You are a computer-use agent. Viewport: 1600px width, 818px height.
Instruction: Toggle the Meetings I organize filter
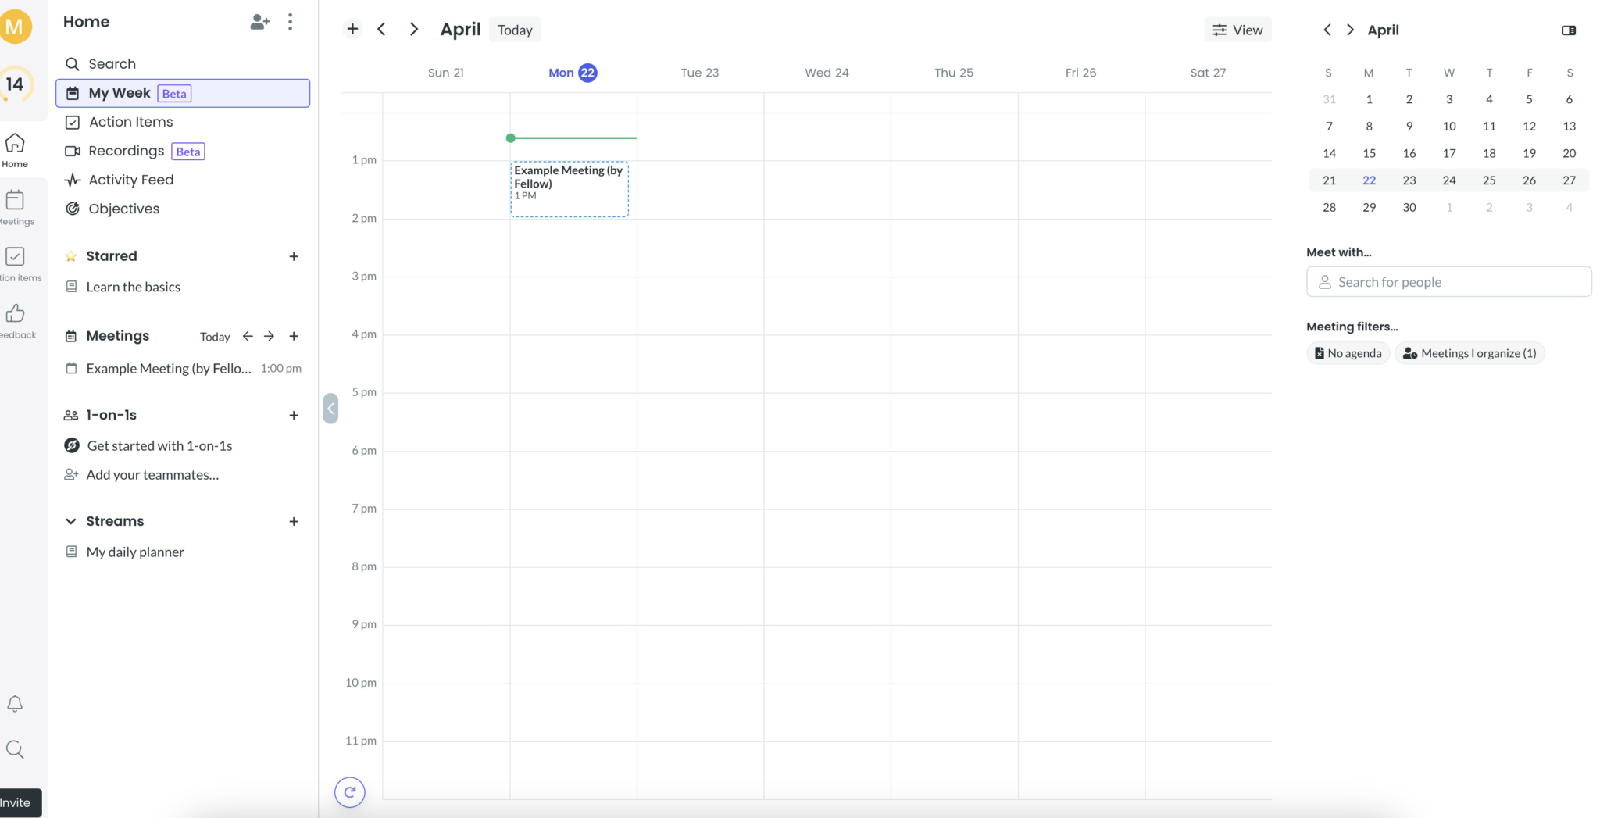pyautogui.click(x=1469, y=352)
